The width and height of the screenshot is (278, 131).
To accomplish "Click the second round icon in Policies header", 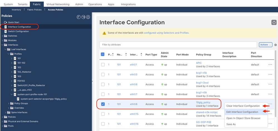I will click(83, 17).
